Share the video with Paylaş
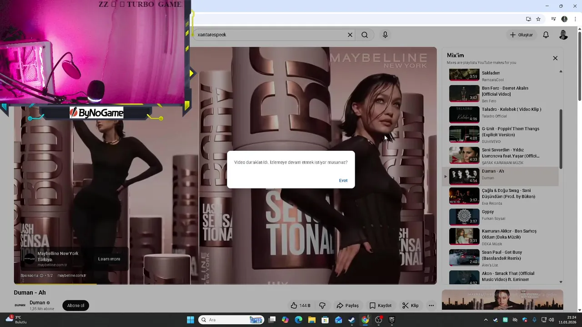Screen dimensions: 582x327 tap(347, 306)
